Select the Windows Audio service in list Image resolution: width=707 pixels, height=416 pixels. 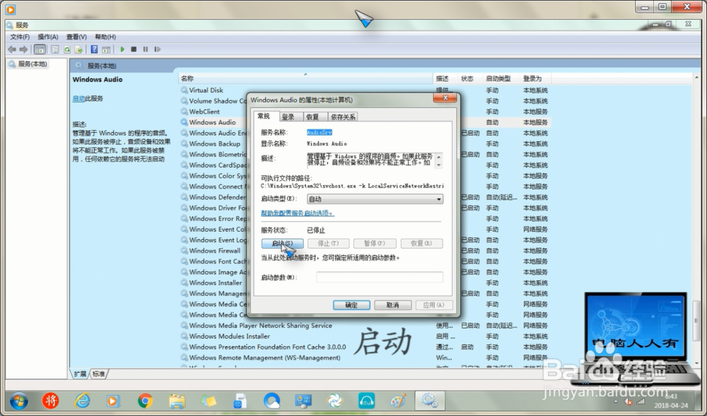[212, 122]
